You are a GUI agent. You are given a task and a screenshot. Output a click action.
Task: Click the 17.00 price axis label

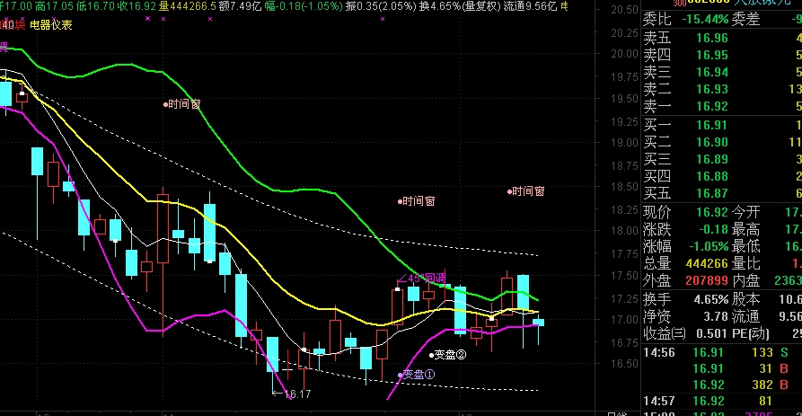(624, 320)
